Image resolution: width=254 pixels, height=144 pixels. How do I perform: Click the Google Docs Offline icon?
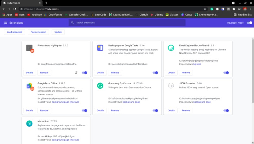30,87
